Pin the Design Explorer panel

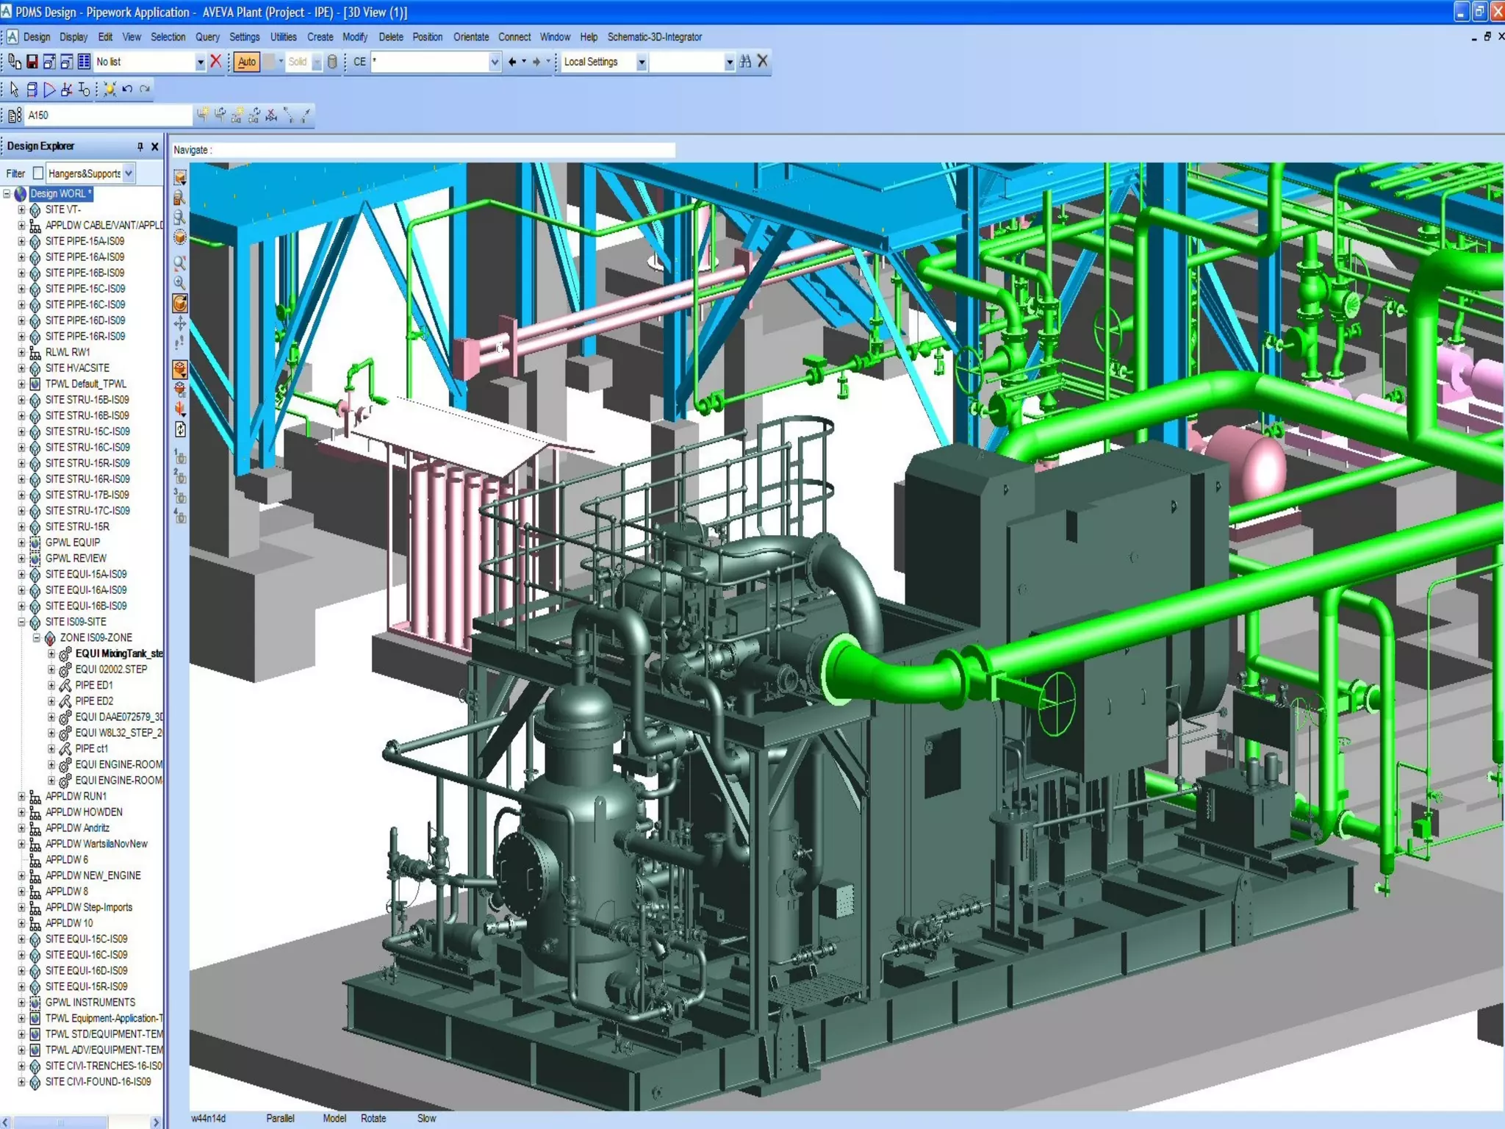[x=140, y=146]
